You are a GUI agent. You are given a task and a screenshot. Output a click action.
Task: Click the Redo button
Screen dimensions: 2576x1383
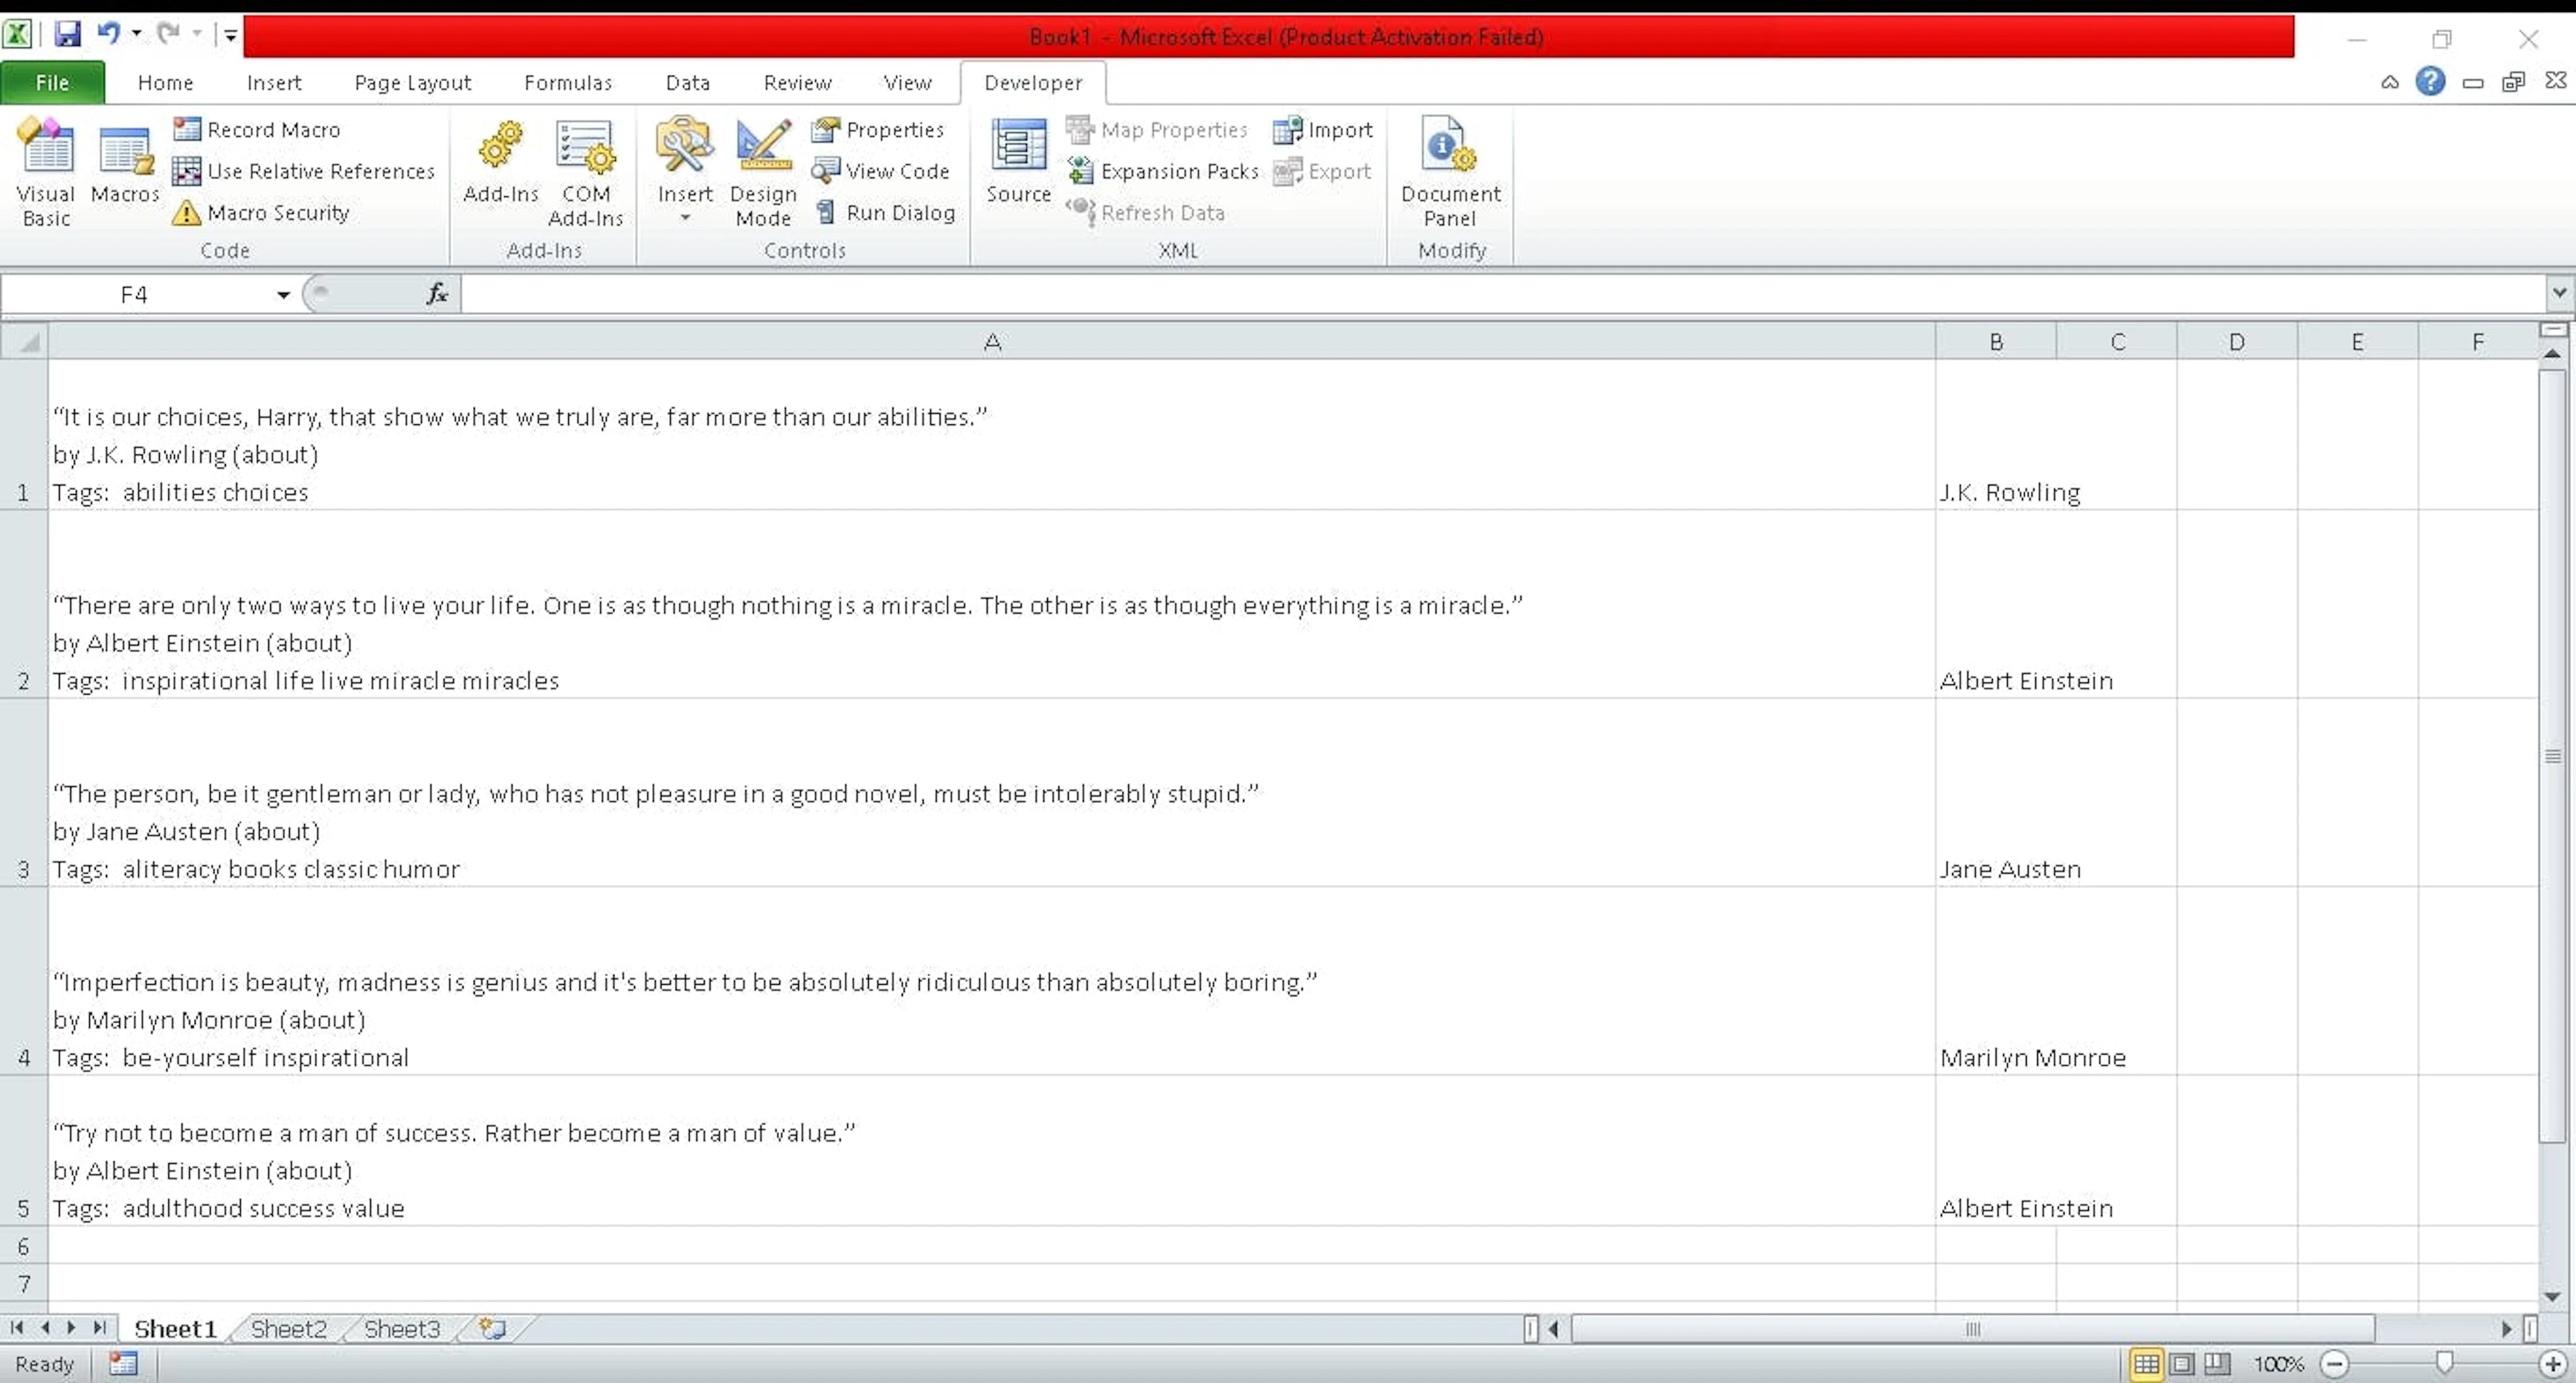(168, 34)
